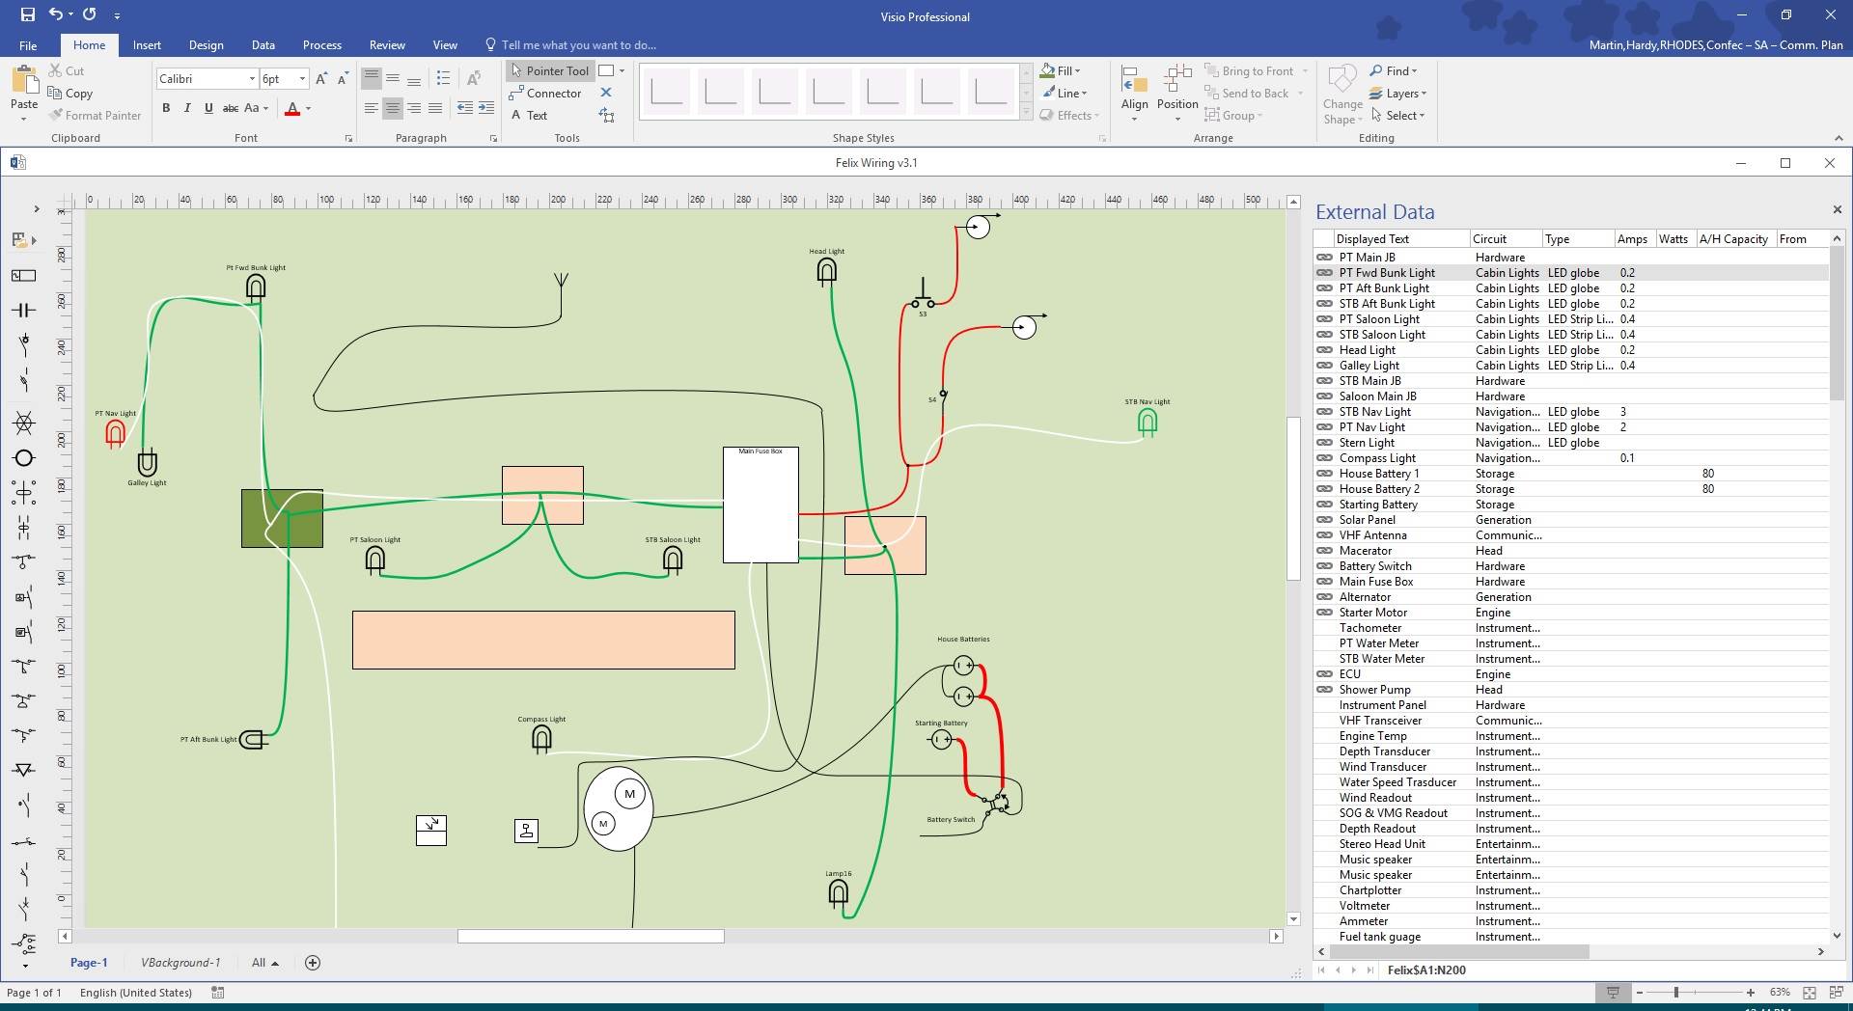
Task: Toggle Bold formatting
Action: click(166, 109)
